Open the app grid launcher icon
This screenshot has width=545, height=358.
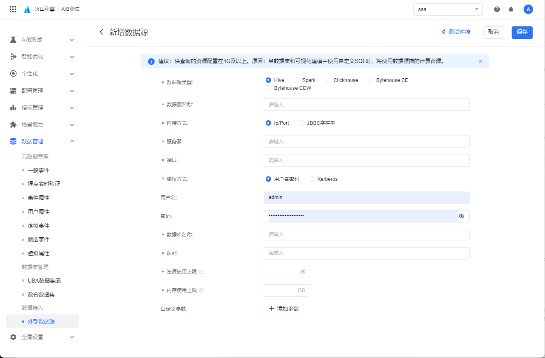tap(13, 9)
